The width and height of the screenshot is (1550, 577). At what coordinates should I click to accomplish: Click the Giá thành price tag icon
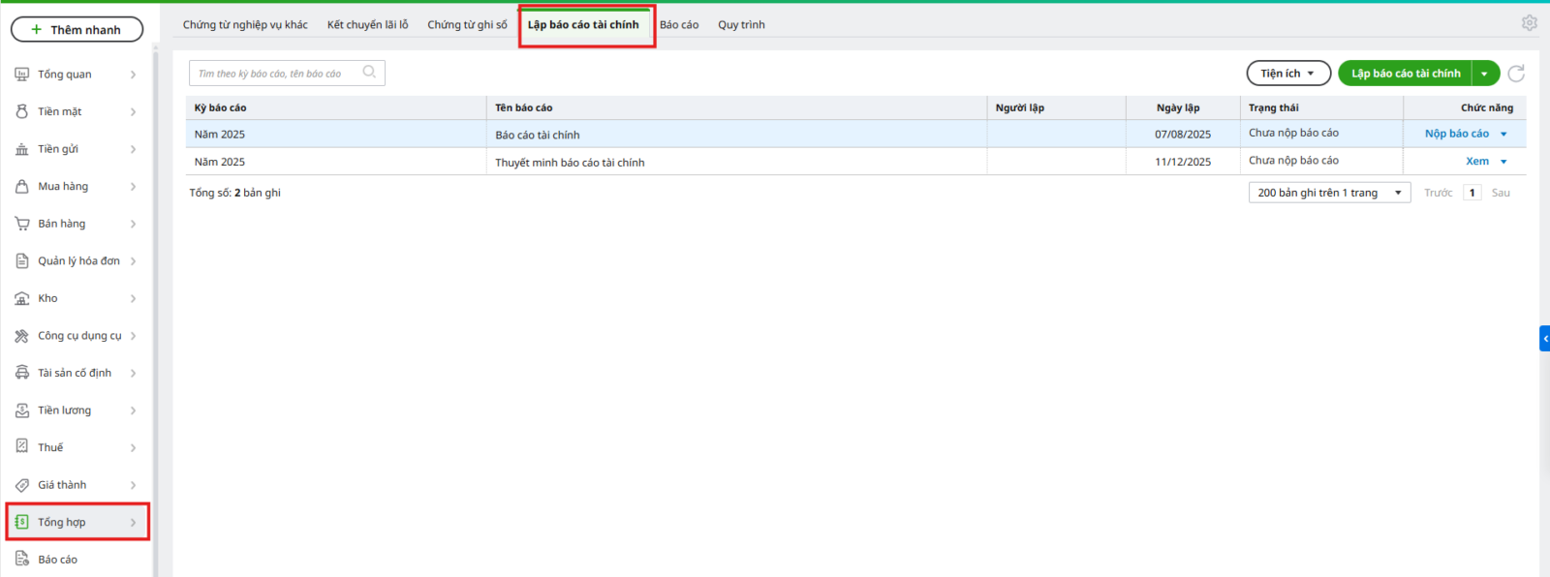point(22,485)
